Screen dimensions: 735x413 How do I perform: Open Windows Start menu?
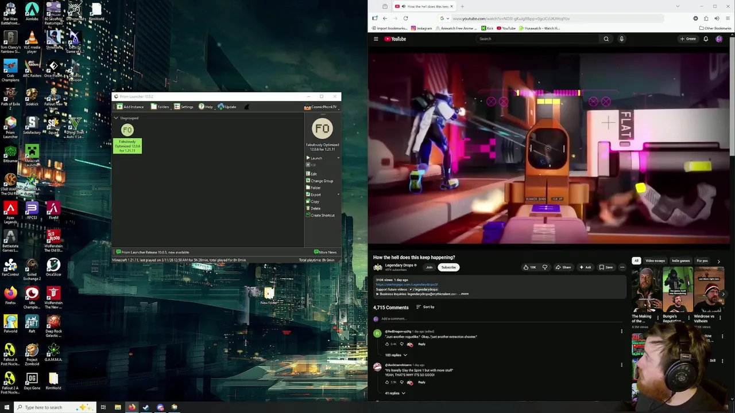click(7, 407)
